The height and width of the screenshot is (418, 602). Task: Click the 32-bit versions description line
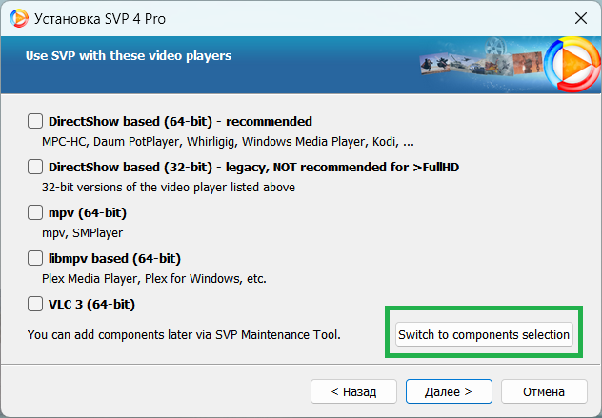pyautogui.click(x=169, y=188)
